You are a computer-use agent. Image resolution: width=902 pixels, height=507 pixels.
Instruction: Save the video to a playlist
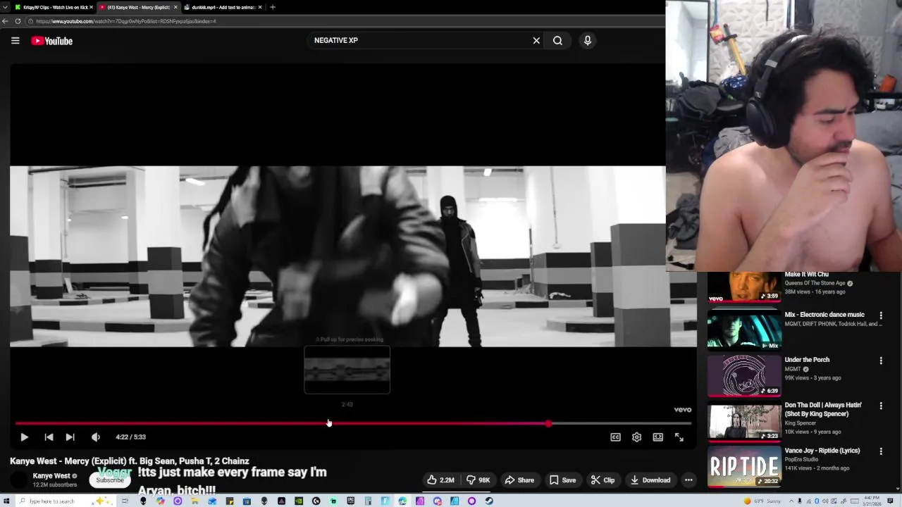click(x=562, y=480)
